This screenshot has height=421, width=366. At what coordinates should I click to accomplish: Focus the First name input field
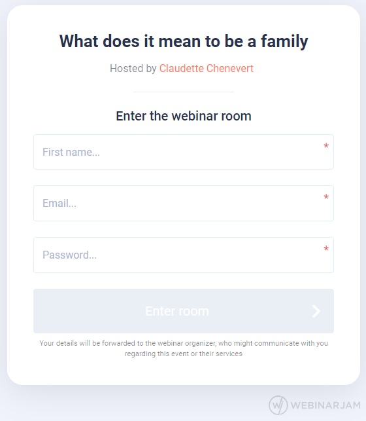184,152
